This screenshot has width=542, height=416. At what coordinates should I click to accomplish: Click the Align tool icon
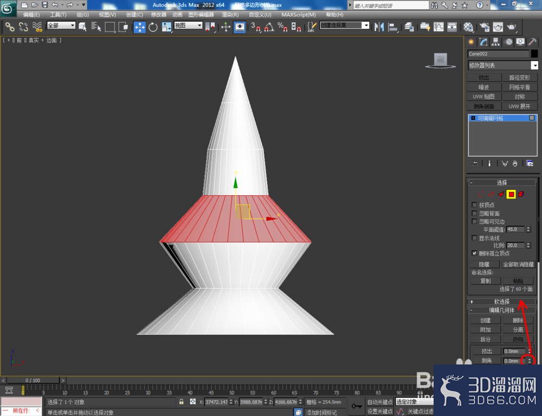click(x=392, y=27)
